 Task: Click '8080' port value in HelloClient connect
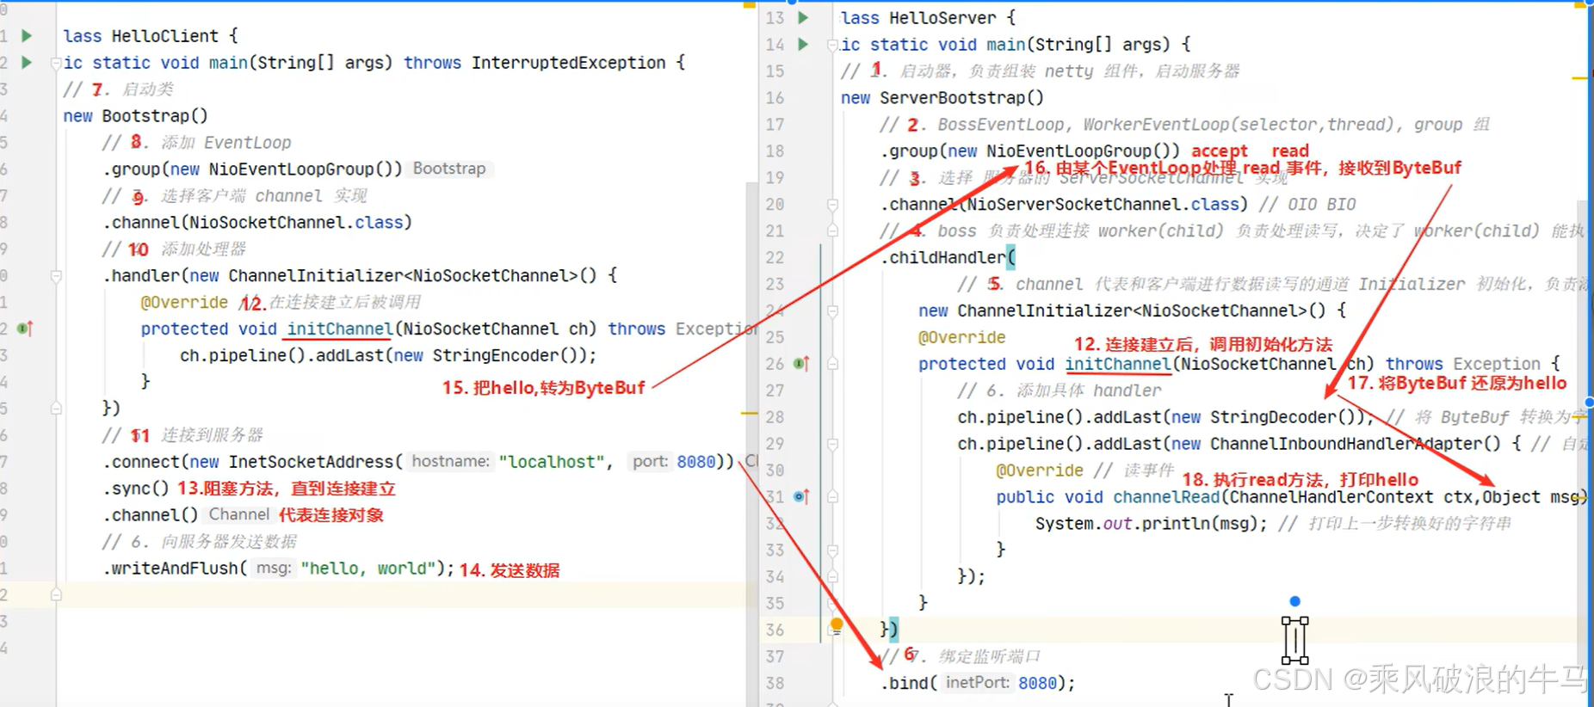click(695, 462)
